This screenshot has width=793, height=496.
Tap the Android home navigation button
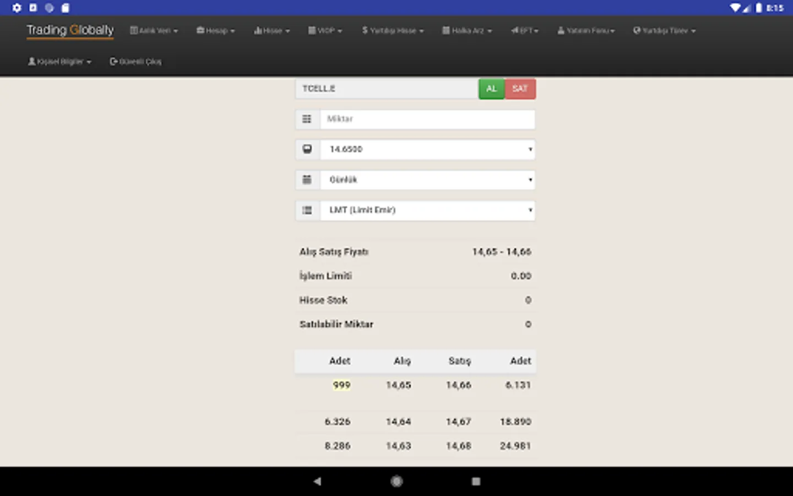(397, 481)
